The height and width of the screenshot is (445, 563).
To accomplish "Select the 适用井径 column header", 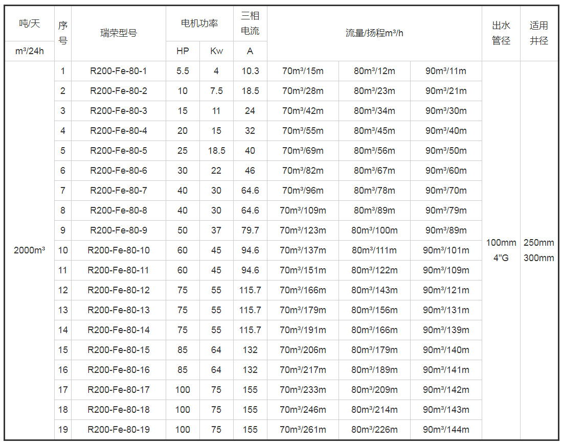I will click(x=539, y=33).
